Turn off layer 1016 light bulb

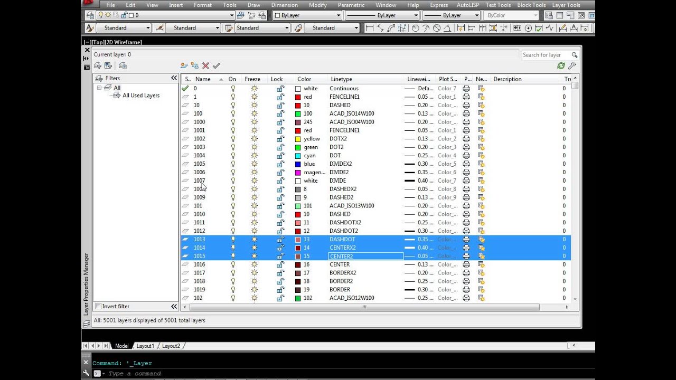(233, 264)
